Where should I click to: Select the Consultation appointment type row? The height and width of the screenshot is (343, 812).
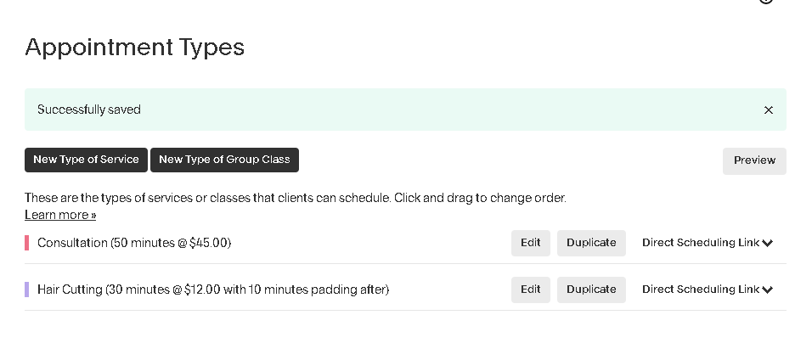(x=134, y=243)
